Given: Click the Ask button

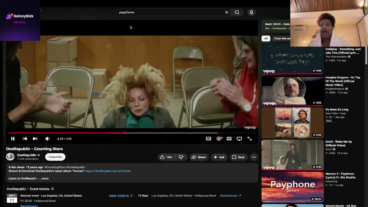Looking at the screenshot, I should [219, 157].
